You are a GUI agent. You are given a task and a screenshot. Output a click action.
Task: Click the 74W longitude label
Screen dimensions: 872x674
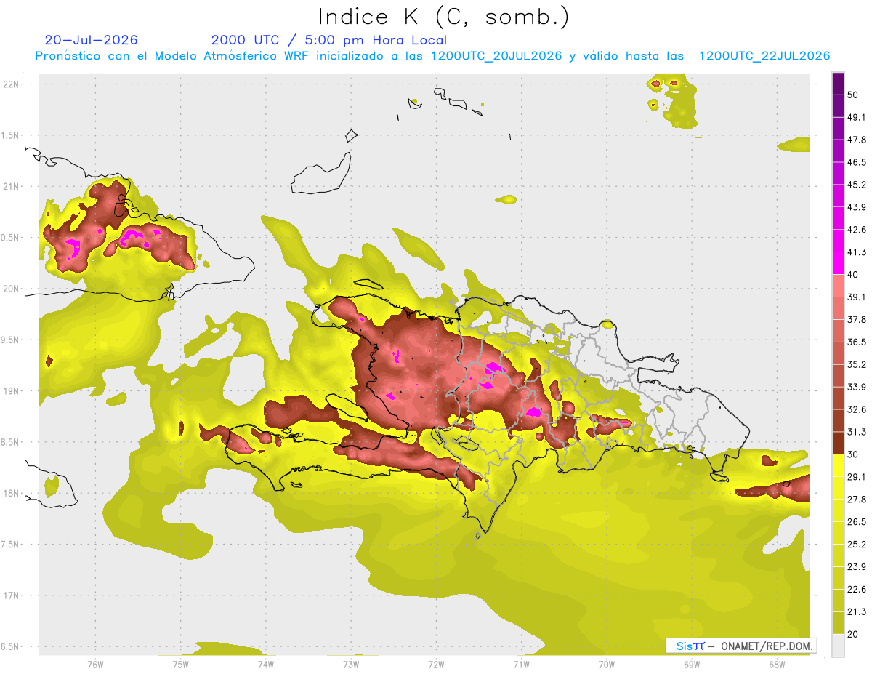265,664
